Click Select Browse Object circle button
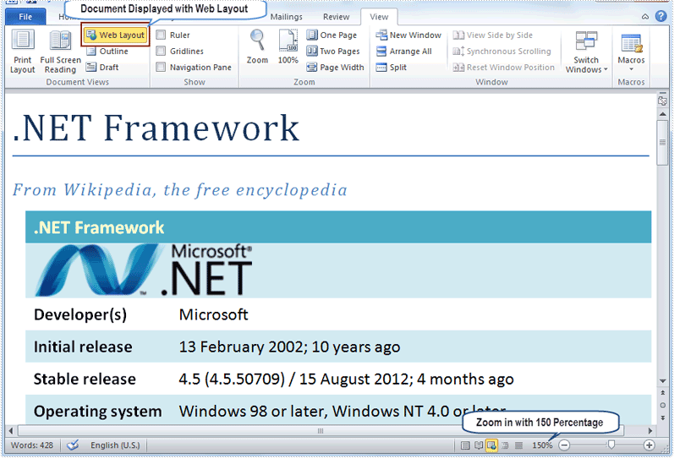The width and height of the screenshot is (674, 458). 662,405
